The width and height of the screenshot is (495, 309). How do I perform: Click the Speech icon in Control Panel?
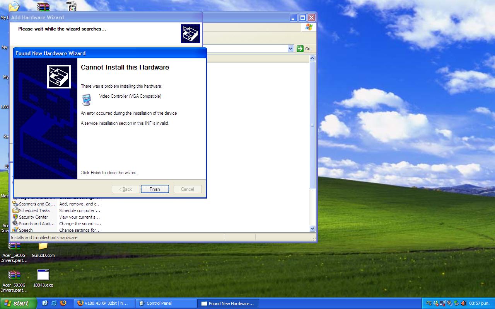pos(15,230)
